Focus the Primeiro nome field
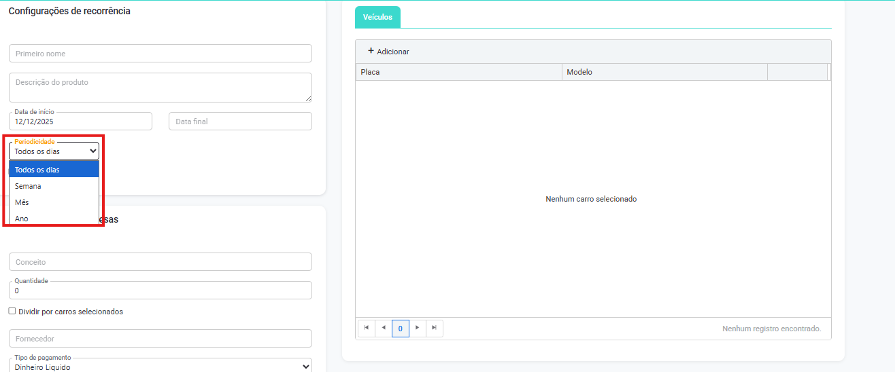 click(x=161, y=54)
